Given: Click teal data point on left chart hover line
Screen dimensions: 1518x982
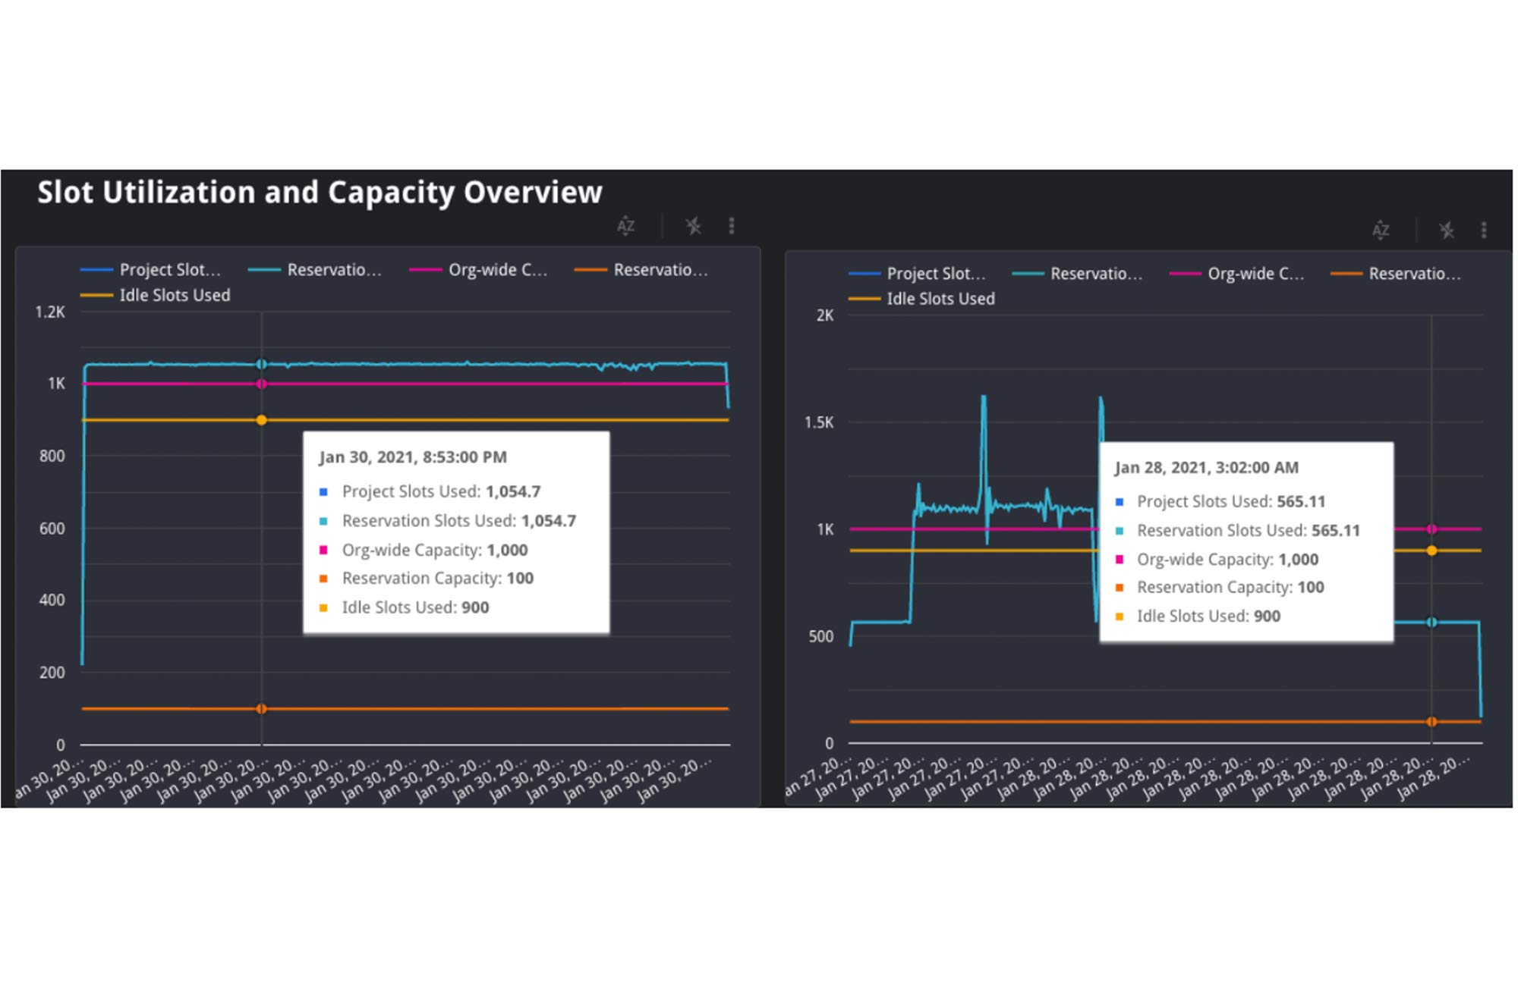Looking at the screenshot, I should [261, 365].
